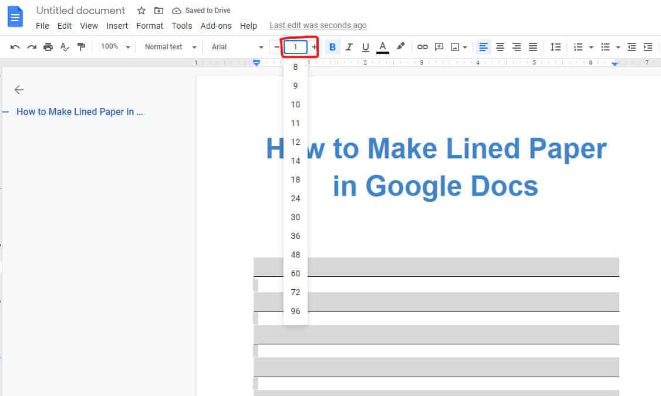Open the Arial font dropdown
The height and width of the screenshot is (396, 661).
click(237, 47)
